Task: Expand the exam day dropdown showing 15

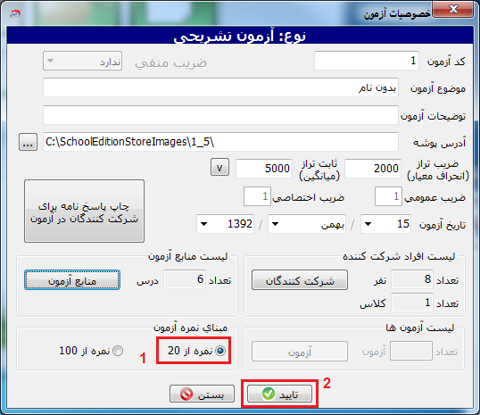Action: (368, 224)
